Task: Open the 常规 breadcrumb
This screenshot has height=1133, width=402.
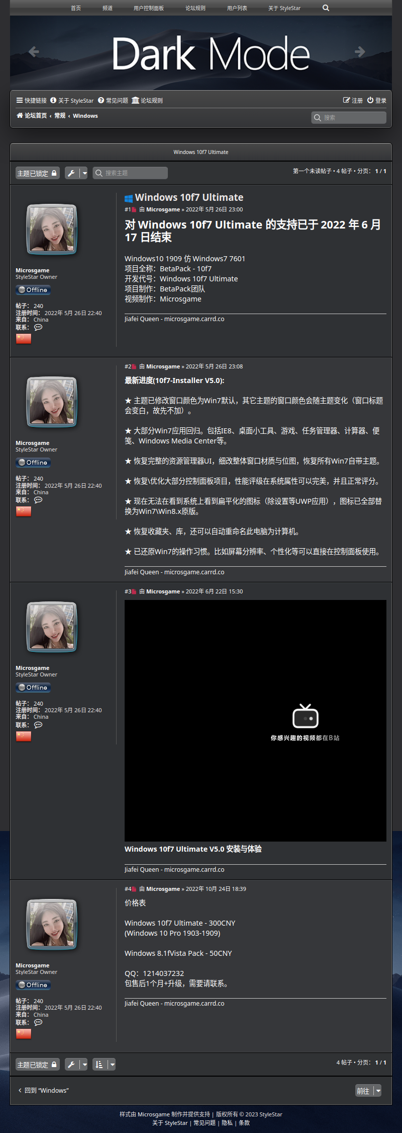Action: click(60, 116)
